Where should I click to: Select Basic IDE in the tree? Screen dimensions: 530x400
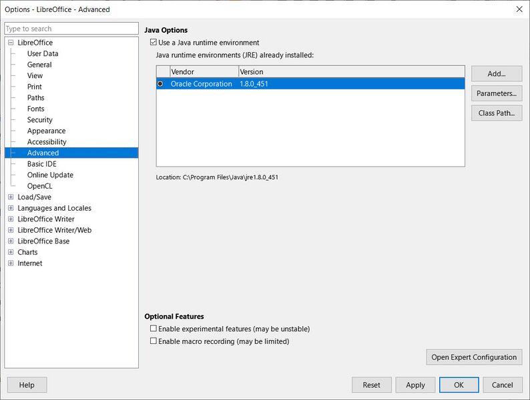point(42,164)
